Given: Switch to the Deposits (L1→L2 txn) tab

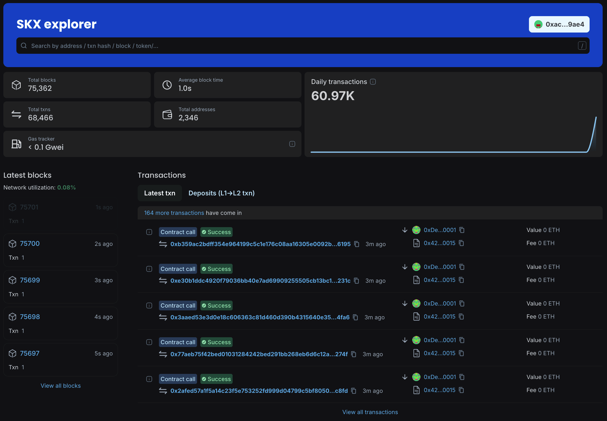Looking at the screenshot, I should point(221,193).
